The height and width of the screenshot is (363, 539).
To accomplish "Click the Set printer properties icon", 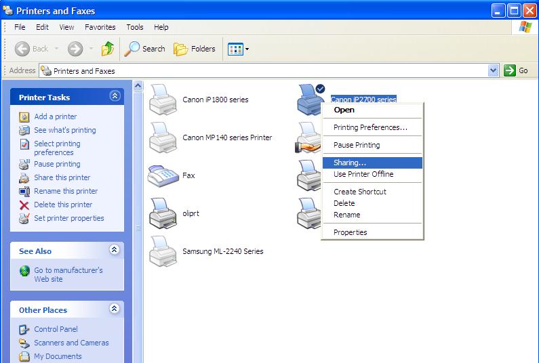I will pos(24,219).
